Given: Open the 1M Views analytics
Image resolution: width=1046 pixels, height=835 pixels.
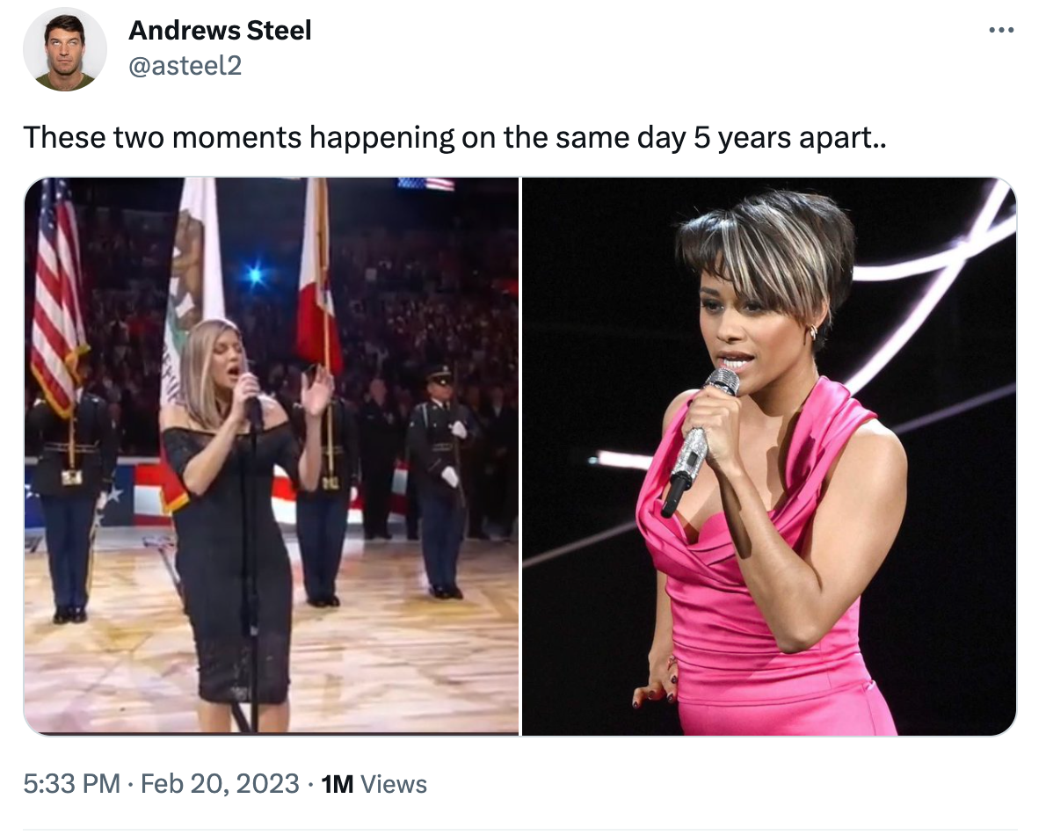Looking at the screenshot, I should click(374, 784).
